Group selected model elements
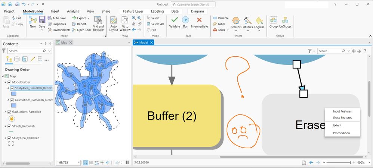 tap(273, 22)
